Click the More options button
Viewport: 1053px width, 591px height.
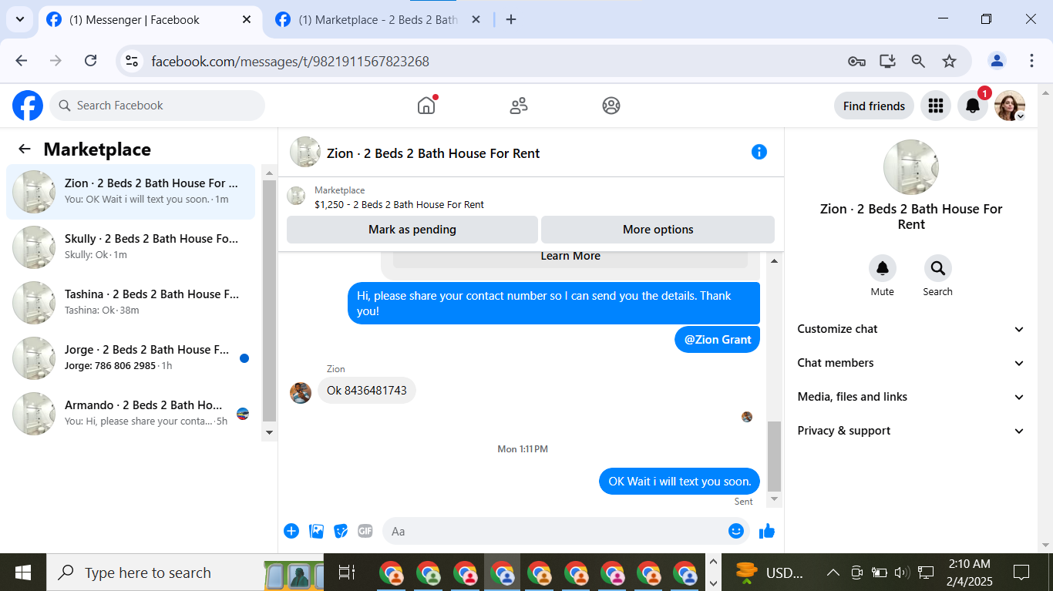click(658, 230)
